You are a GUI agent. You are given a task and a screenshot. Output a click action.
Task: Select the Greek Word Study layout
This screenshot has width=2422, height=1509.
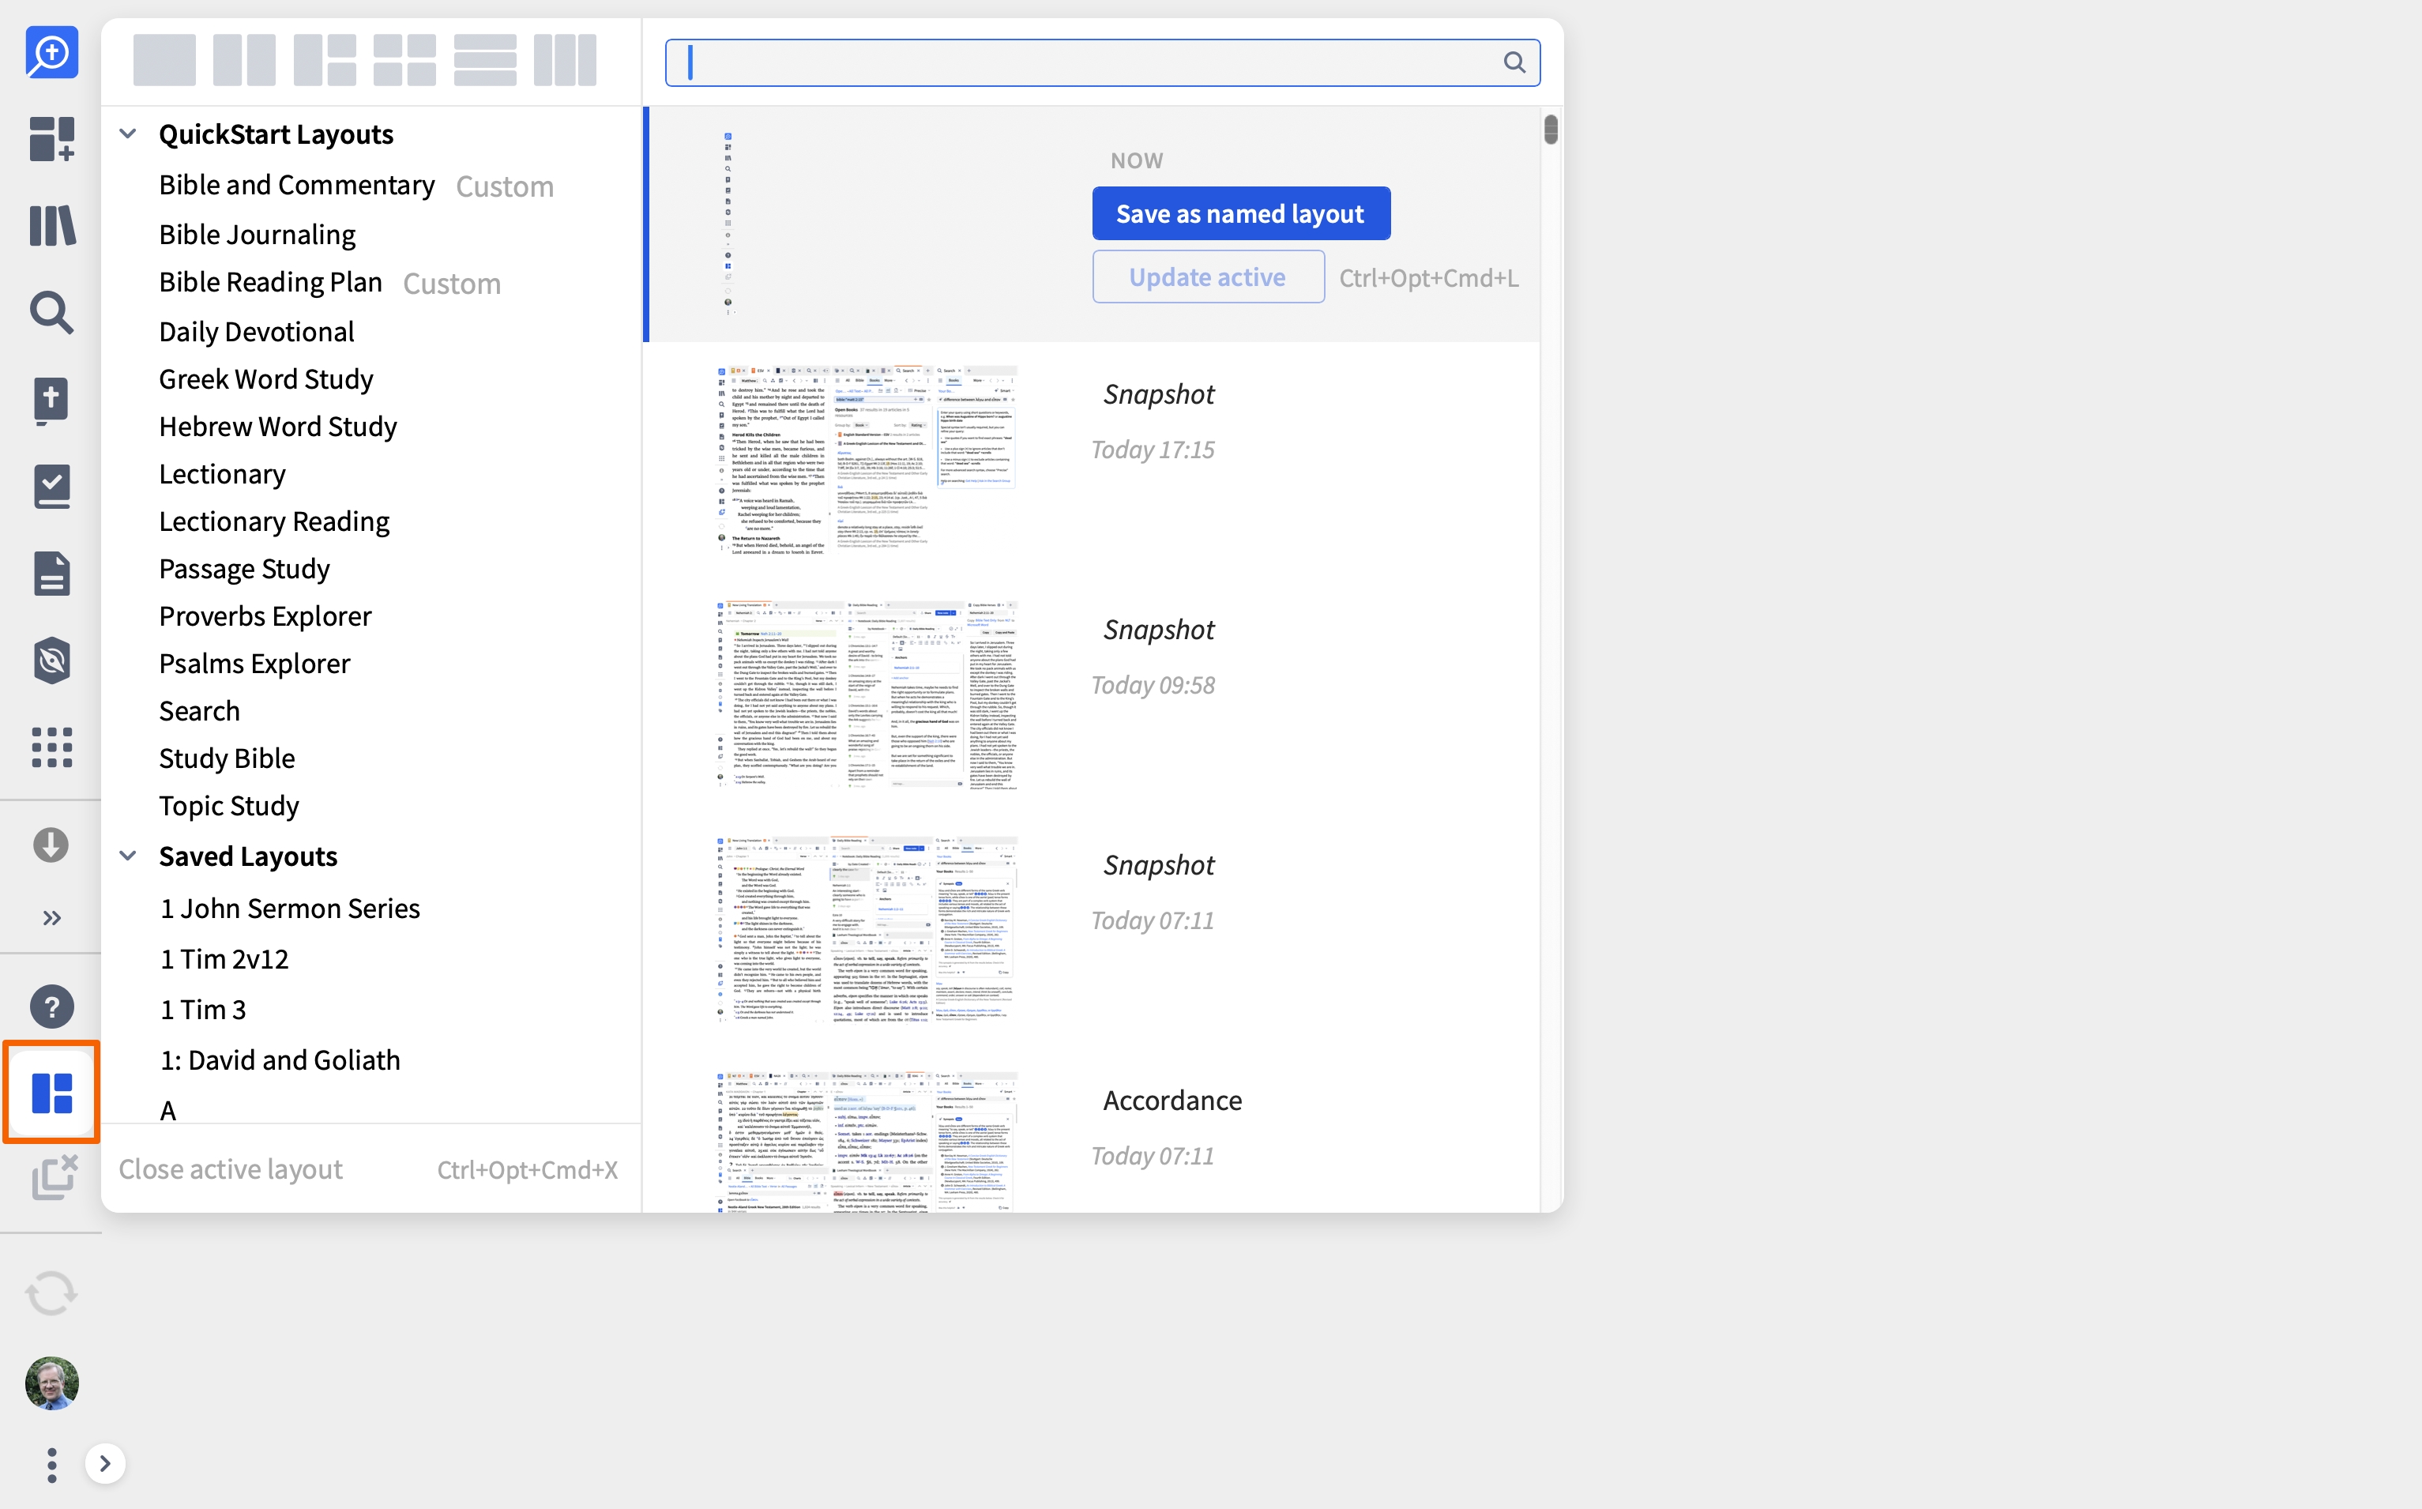[x=266, y=379]
